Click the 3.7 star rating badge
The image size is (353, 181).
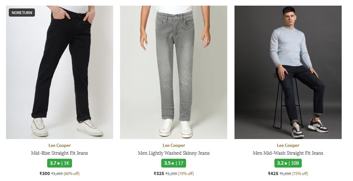click(x=59, y=163)
